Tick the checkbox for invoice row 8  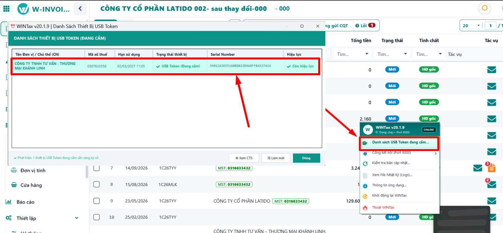(97, 184)
